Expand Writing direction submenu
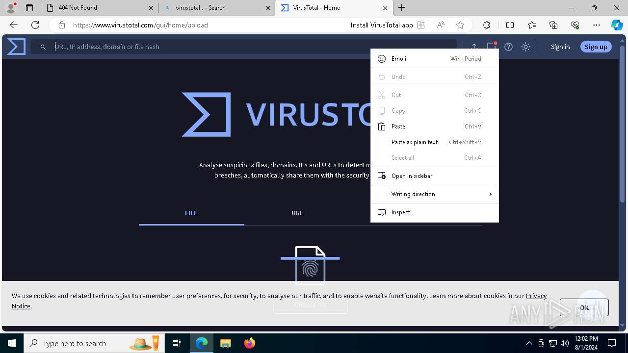This screenshot has height=353, width=628. pyautogui.click(x=435, y=194)
